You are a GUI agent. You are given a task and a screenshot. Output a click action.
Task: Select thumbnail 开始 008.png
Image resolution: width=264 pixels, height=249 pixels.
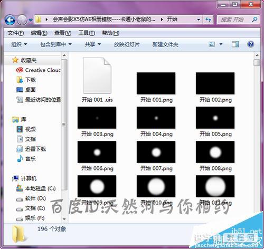pyautogui.click(x=215, y=152)
